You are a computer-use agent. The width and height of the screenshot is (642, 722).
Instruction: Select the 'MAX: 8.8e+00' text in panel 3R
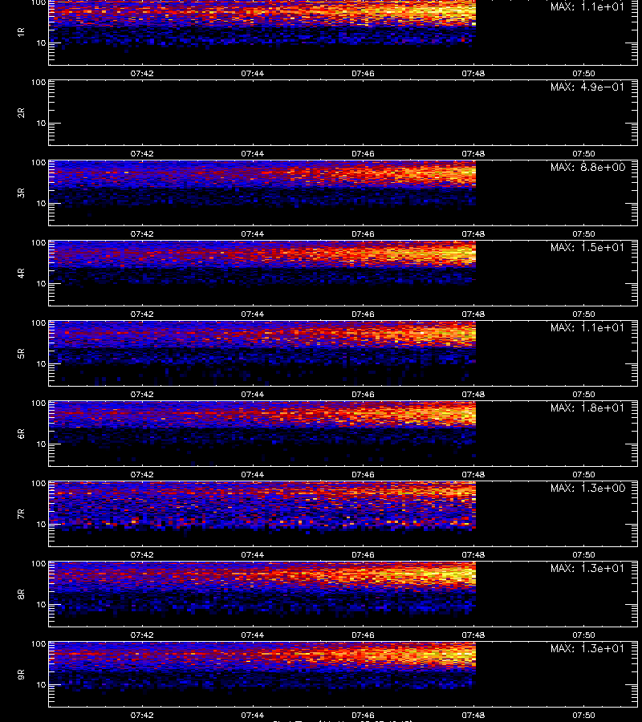587,167
